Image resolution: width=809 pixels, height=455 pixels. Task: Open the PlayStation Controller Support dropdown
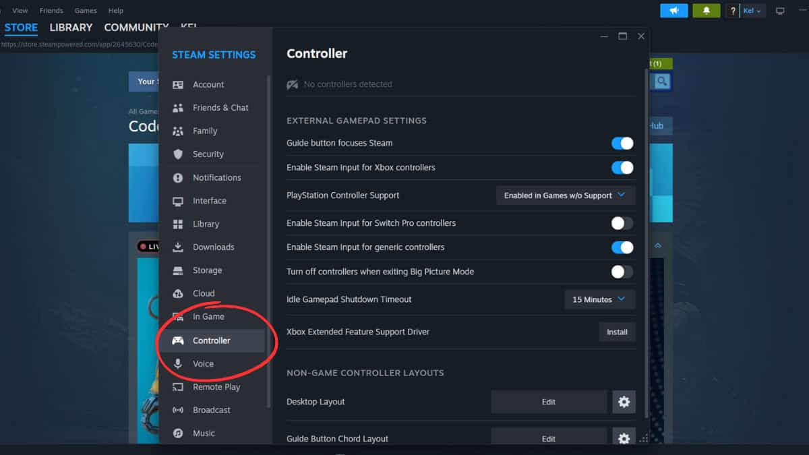coord(565,195)
